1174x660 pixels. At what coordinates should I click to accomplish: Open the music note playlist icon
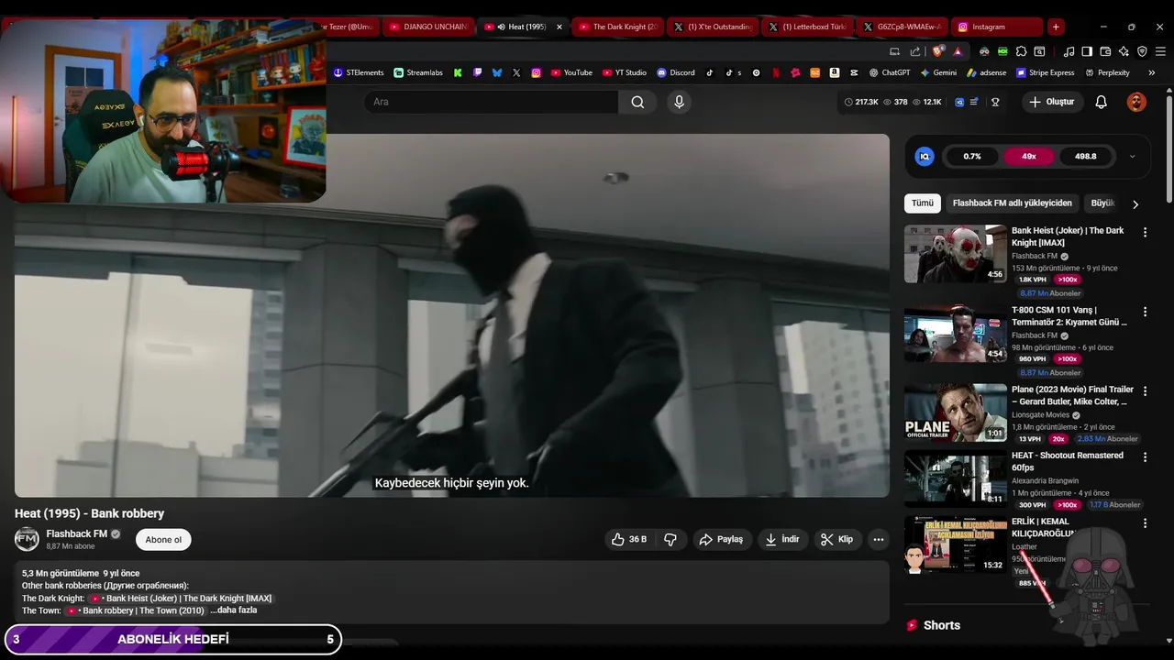[x=1069, y=51]
